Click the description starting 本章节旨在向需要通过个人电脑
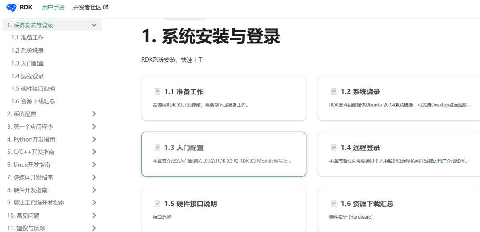Viewport: 480px width, 232px height. pos(399,161)
